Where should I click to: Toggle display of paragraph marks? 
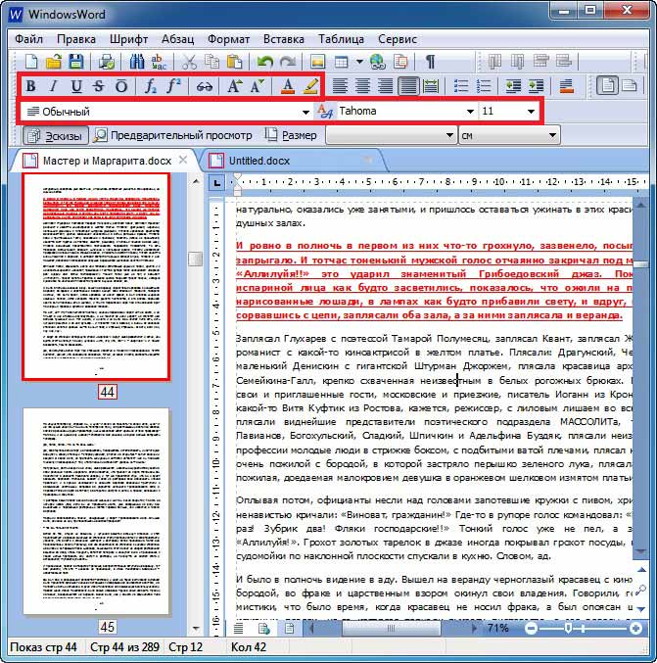point(430,62)
